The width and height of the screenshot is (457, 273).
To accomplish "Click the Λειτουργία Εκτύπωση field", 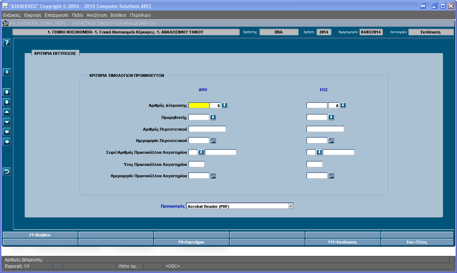I will point(431,32).
